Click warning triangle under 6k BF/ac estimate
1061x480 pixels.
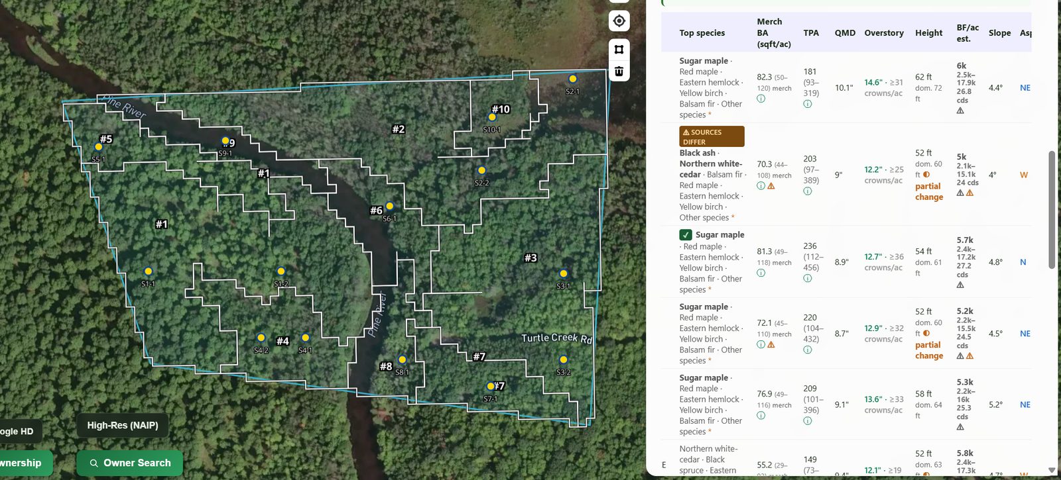coord(960,111)
